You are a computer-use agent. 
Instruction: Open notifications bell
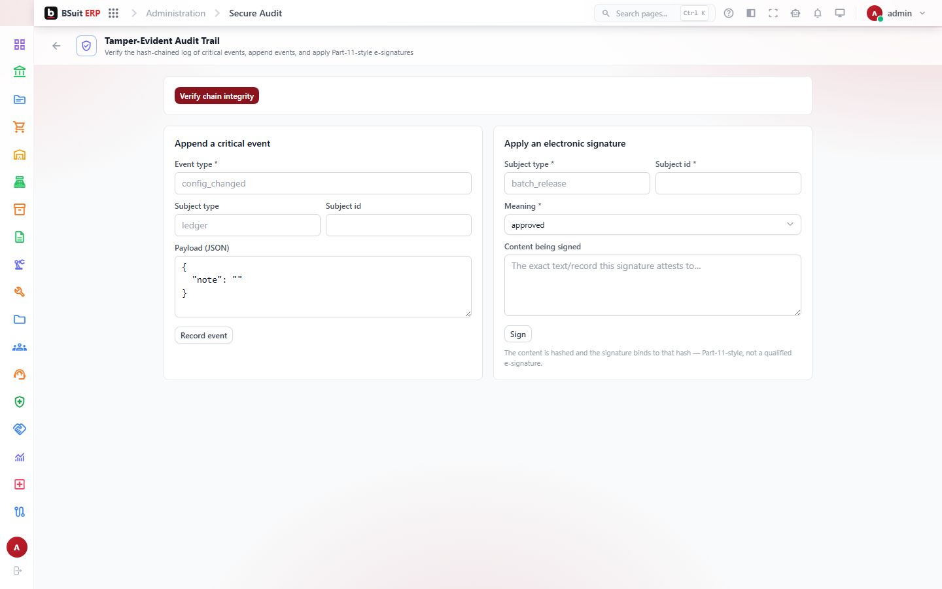[818, 13]
